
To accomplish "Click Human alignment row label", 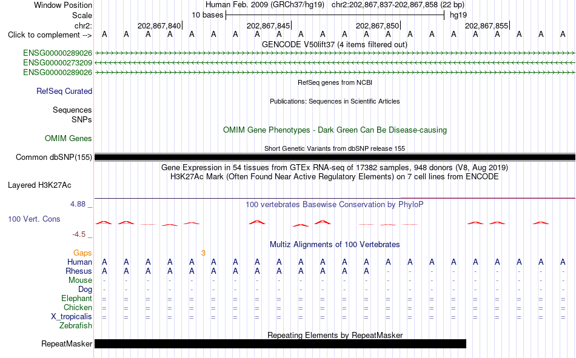I will coord(79,262).
